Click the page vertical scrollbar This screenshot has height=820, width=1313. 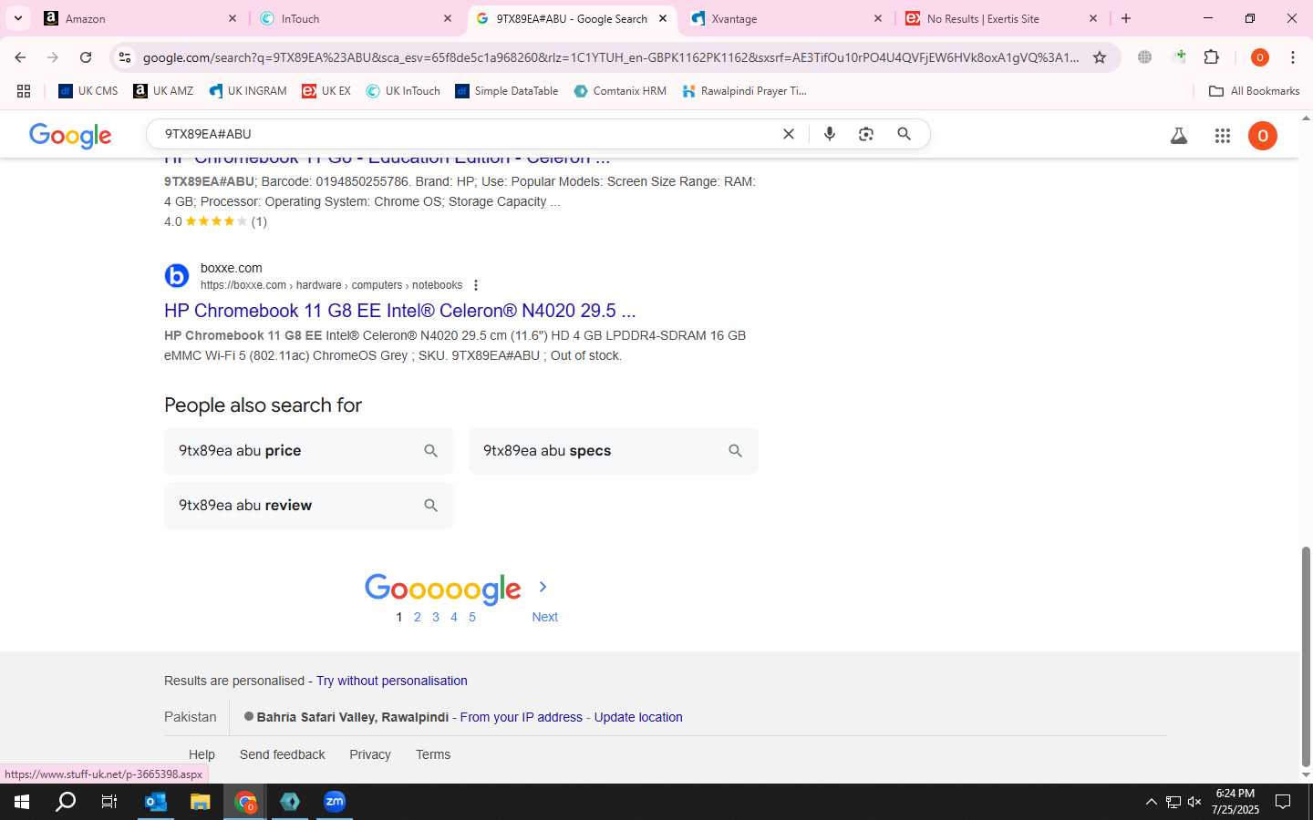[1306, 656]
